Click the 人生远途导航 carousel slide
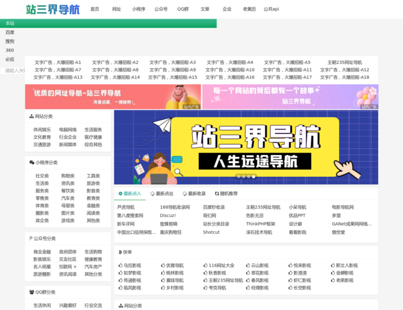This screenshot has height=310, width=403. coord(246,148)
